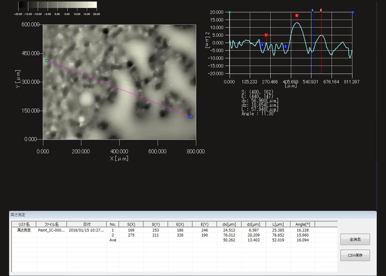Viewport: 386px width, 276px height.
Task: Sort by the dx[μm] column header
Action: click(x=229, y=224)
